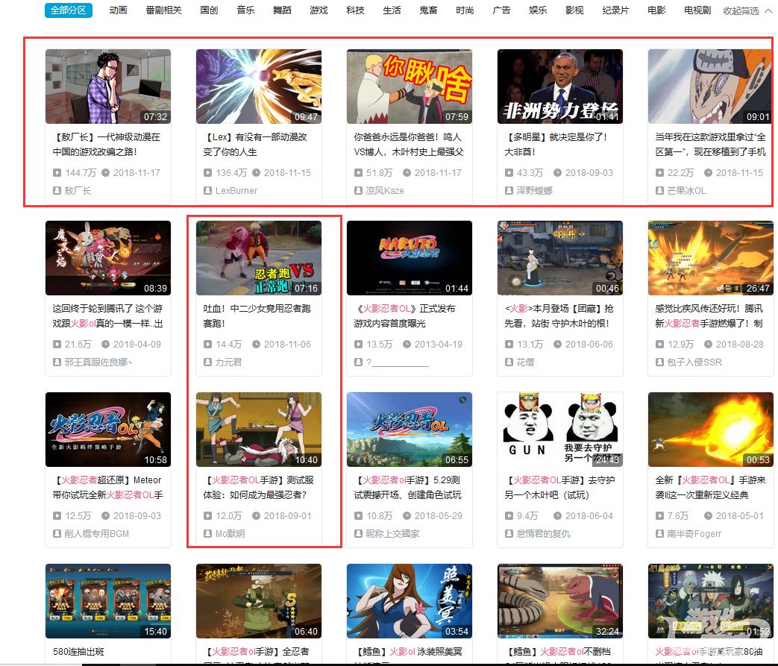Open the Lex video thumbnail with 09:47 duration

(x=259, y=87)
